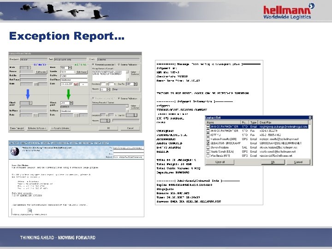The width and height of the screenshot is (332, 249).
Task: Open the Reply toolbar menu in email
Action: tap(24, 143)
